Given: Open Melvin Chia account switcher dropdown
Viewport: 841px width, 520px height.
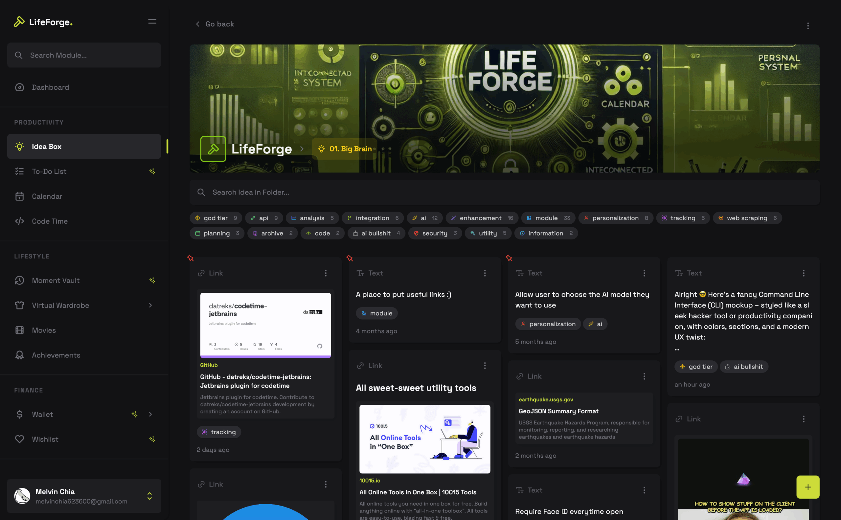Looking at the screenshot, I should tap(149, 496).
